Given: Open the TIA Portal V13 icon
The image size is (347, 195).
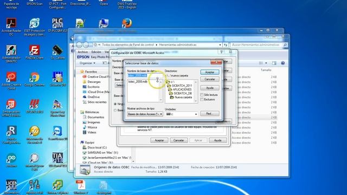Looking at the screenshot, I should [57, 160].
